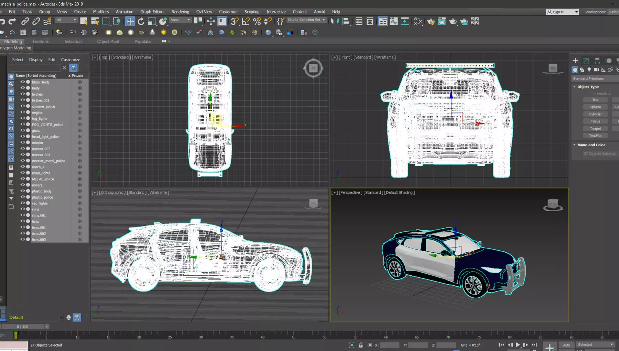Open the Render Setup teapot icon

pos(431,22)
